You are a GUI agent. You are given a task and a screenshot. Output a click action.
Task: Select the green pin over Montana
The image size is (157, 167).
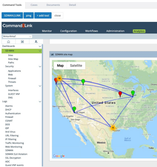point(83,82)
